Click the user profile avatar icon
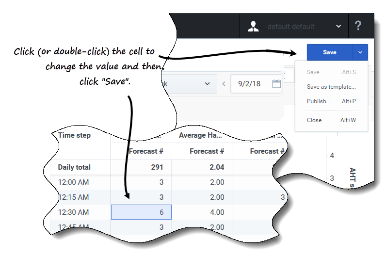386x255 pixels. click(x=253, y=26)
